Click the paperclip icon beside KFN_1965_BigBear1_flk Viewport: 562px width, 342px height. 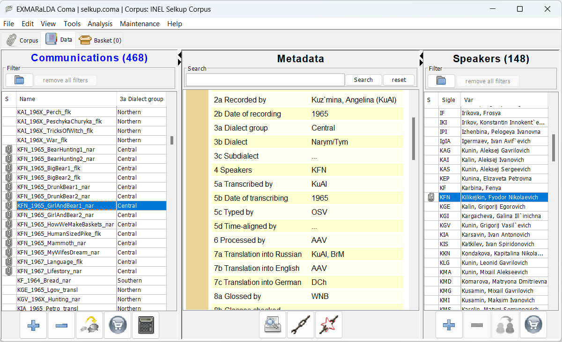tap(9, 168)
